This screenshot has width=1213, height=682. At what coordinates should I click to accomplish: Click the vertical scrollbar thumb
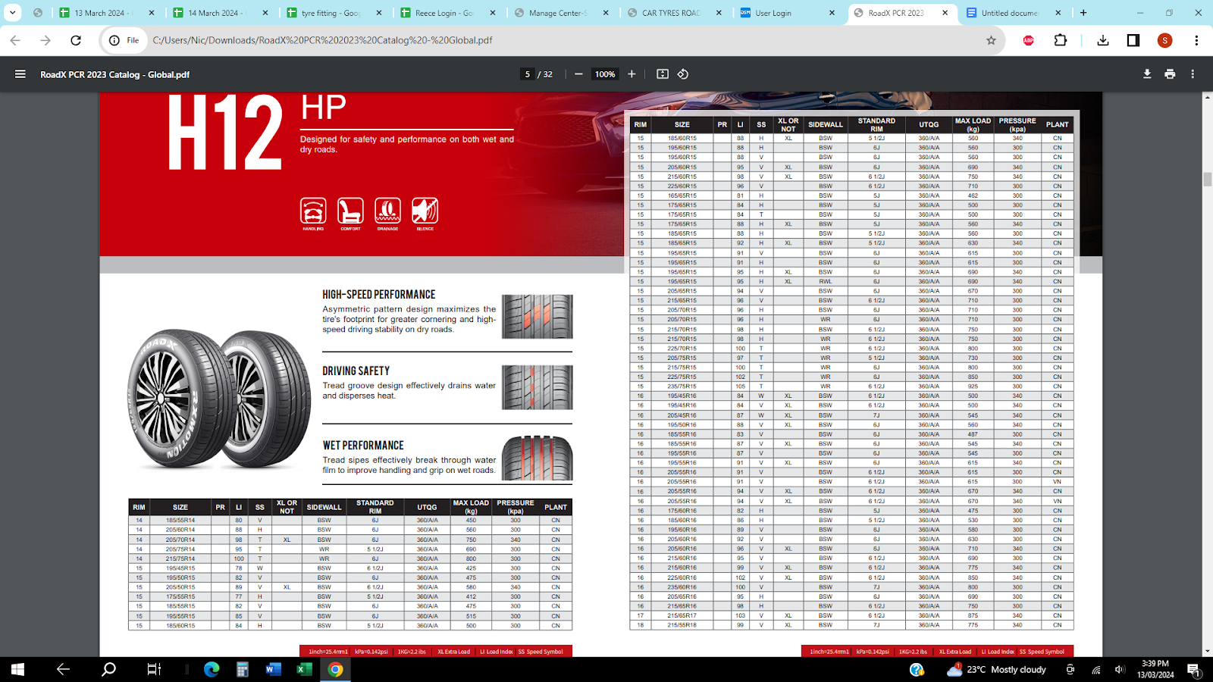point(1207,180)
